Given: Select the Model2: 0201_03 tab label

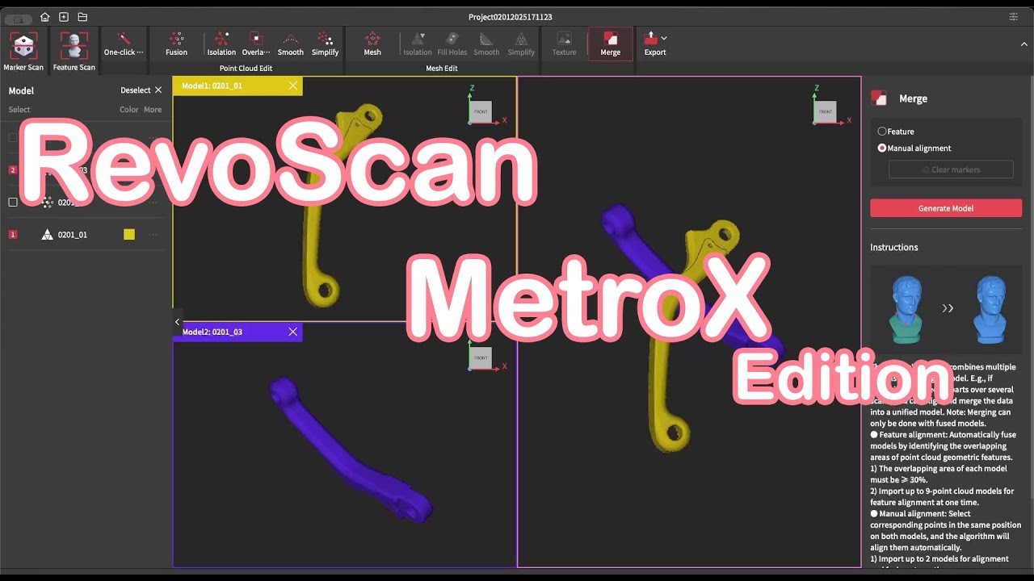Looking at the screenshot, I should click(212, 332).
